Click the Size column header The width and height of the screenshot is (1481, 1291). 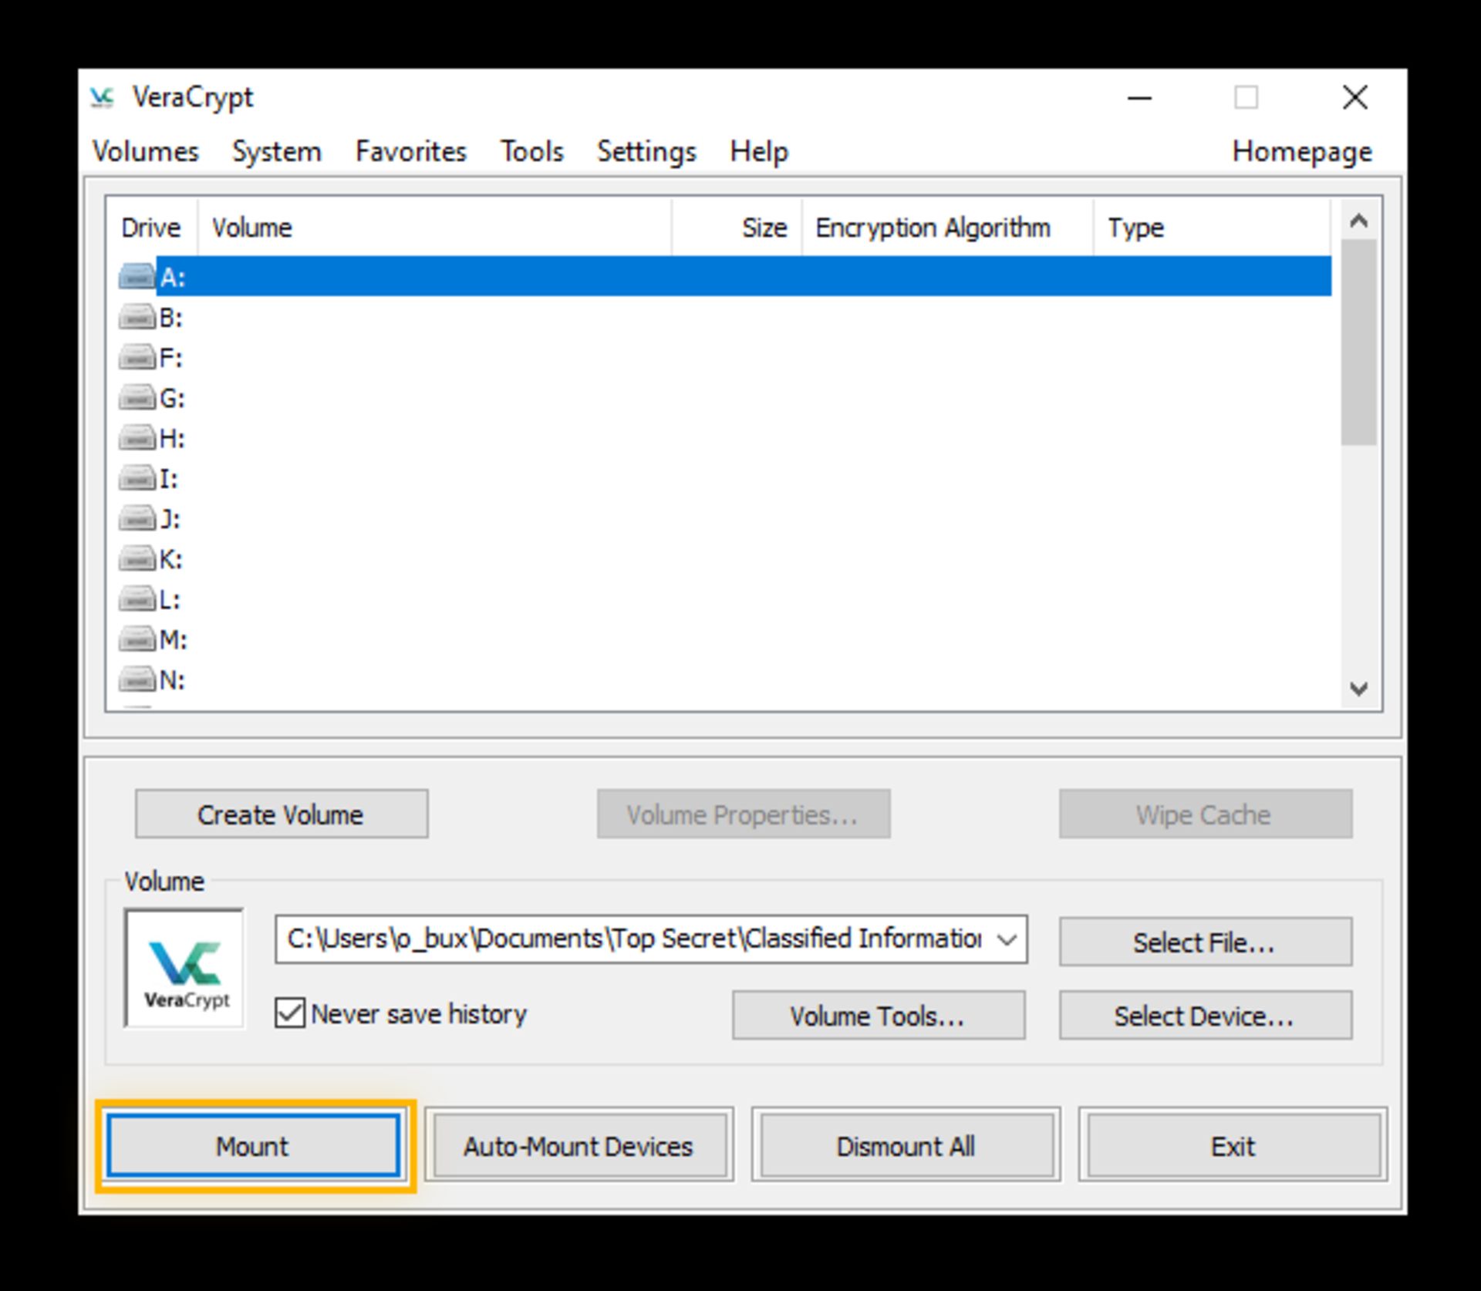coord(737,228)
